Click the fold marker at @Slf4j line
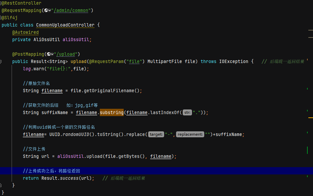Screen dimensions: 313x196 click(x=1, y=18)
